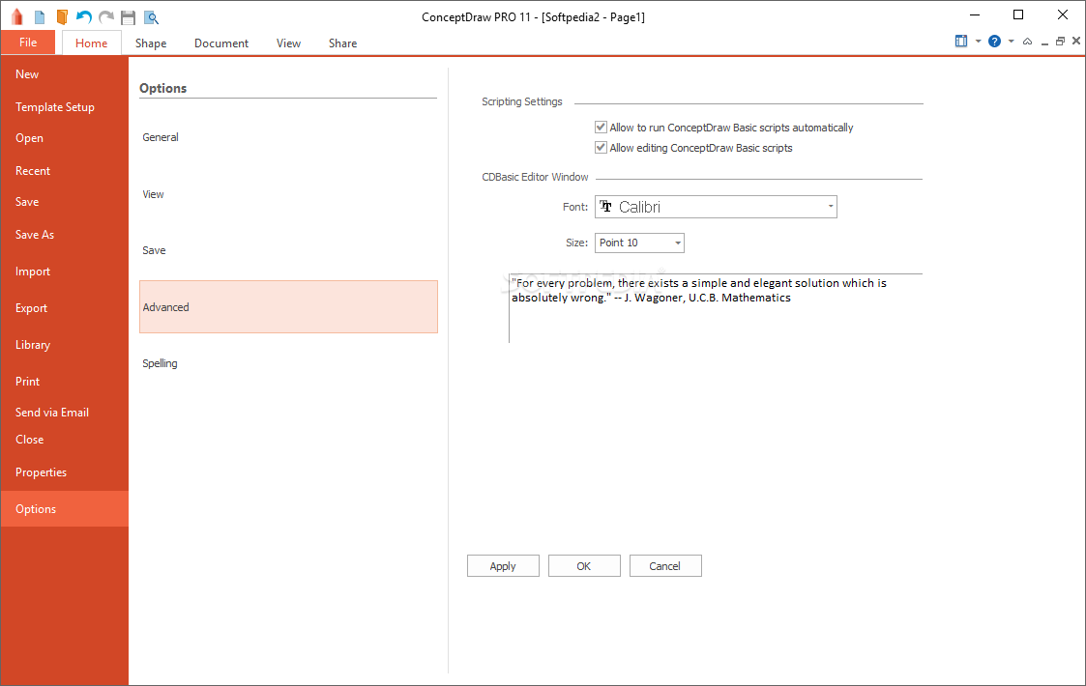Restore down the inner document window

[x=1060, y=42]
